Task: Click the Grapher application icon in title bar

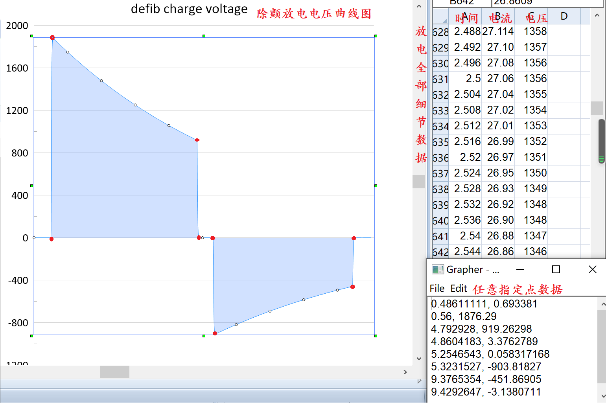Action: click(438, 269)
